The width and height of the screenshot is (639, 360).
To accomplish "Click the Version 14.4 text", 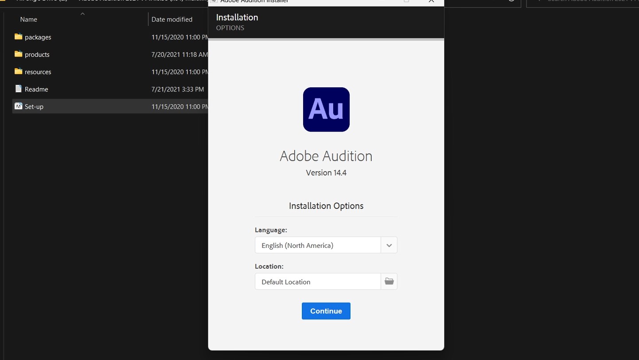I will coord(326,173).
